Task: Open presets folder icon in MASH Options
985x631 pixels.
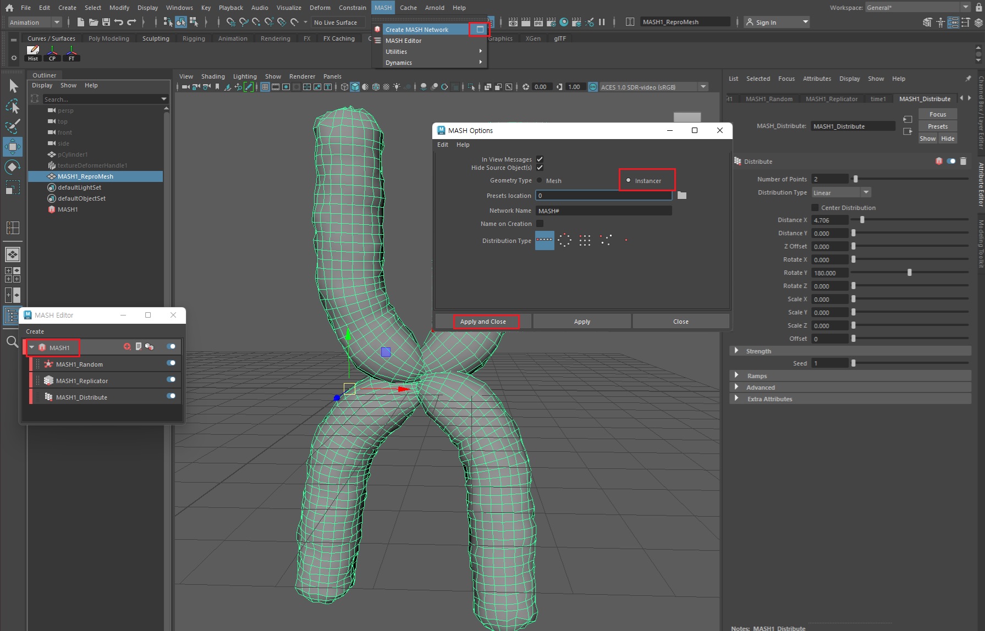Action: coord(682,195)
